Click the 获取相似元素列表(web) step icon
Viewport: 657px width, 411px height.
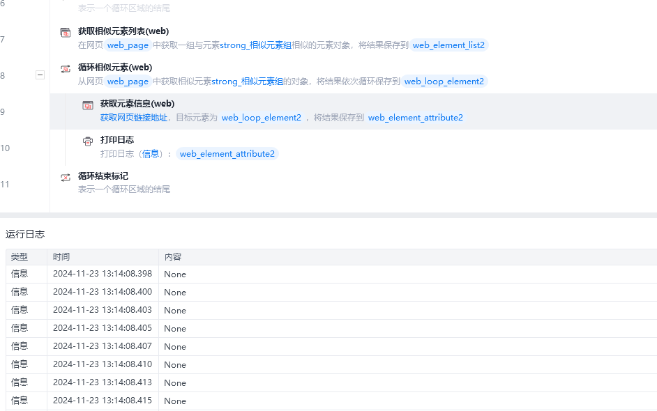tap(66, 32)
